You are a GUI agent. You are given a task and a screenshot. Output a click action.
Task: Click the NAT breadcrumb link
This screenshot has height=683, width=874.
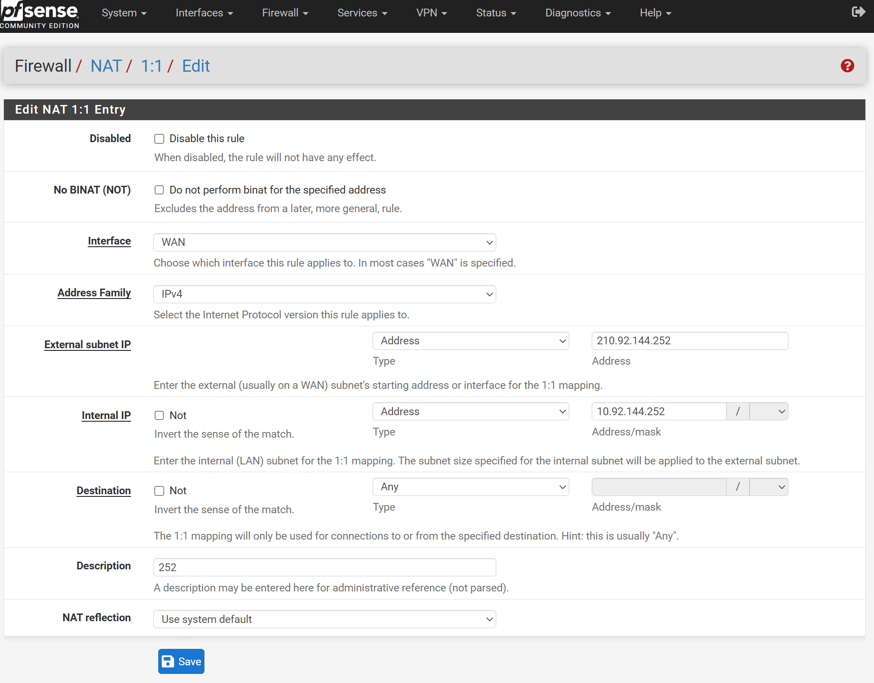point(106,66)
